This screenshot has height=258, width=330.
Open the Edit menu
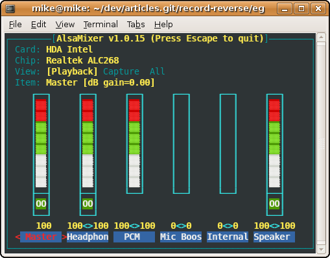pos(38,25)
